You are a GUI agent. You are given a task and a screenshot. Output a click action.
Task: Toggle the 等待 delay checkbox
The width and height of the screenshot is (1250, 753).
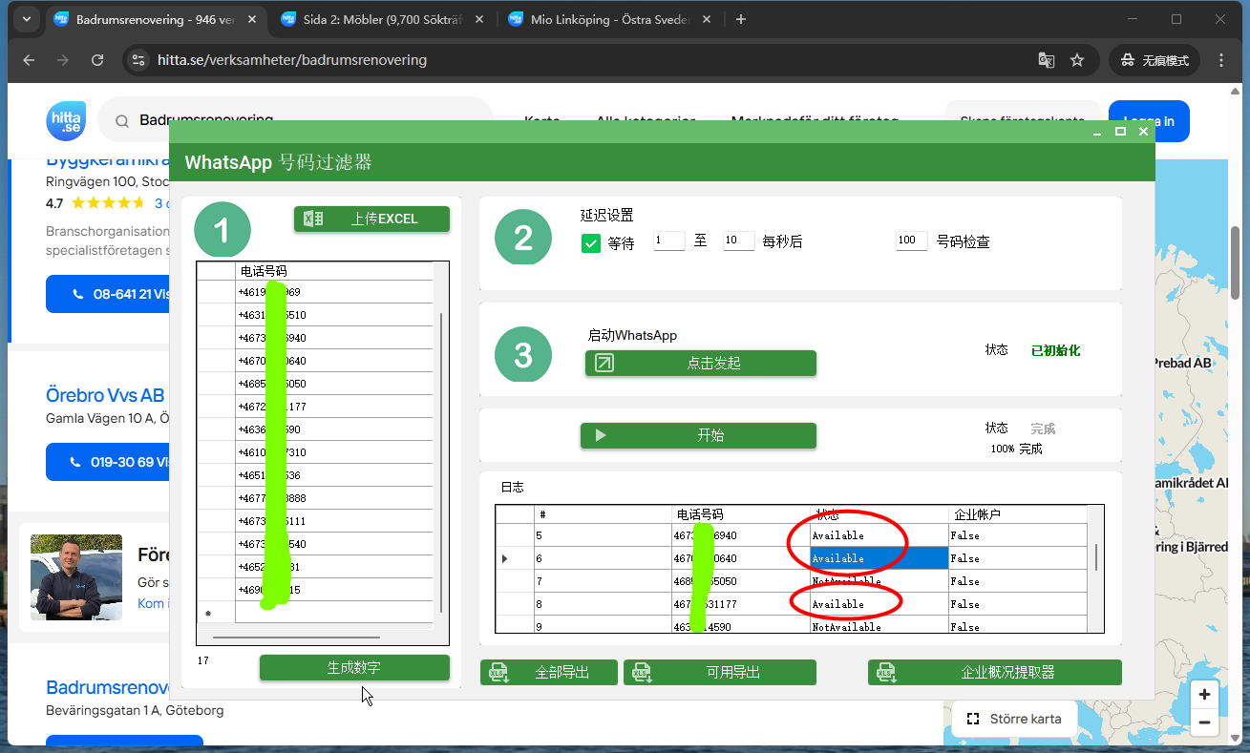tap(591, 243)
